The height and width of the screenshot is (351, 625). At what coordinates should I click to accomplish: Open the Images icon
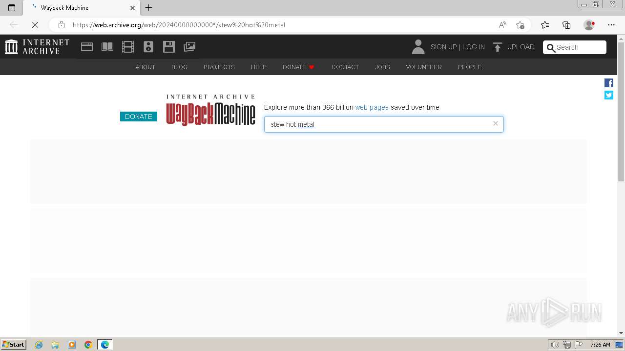point(189,47)
